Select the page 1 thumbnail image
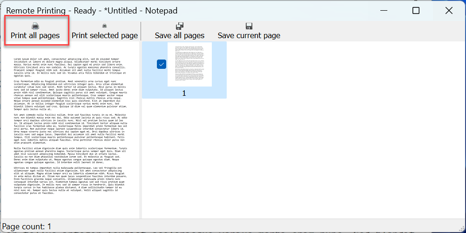466x233 pixels. click(x=189, y=64)
